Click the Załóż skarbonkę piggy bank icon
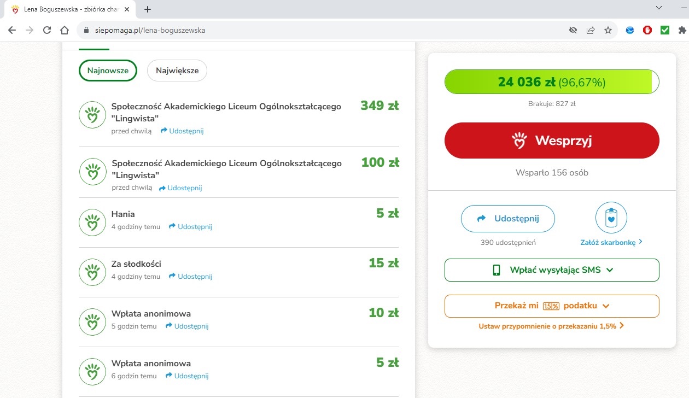689x398 pixels. [611, 218]
